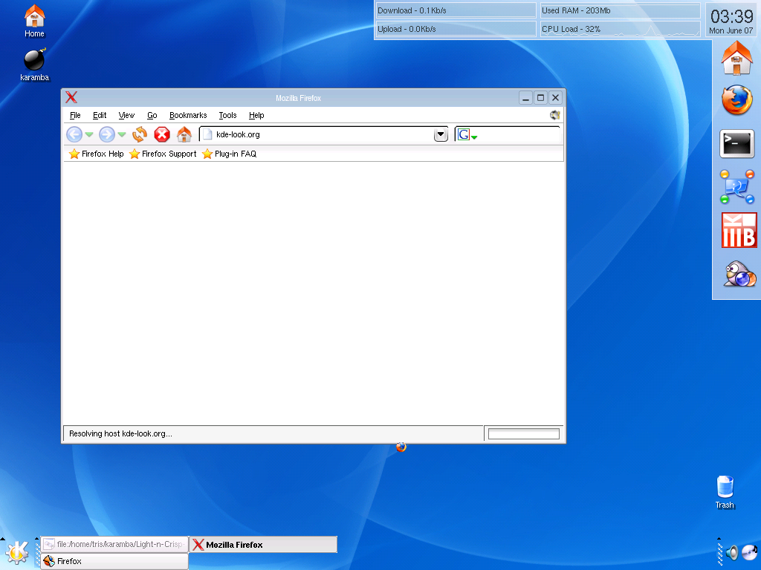Expand the URL bar history dropdown

point(441,134)
